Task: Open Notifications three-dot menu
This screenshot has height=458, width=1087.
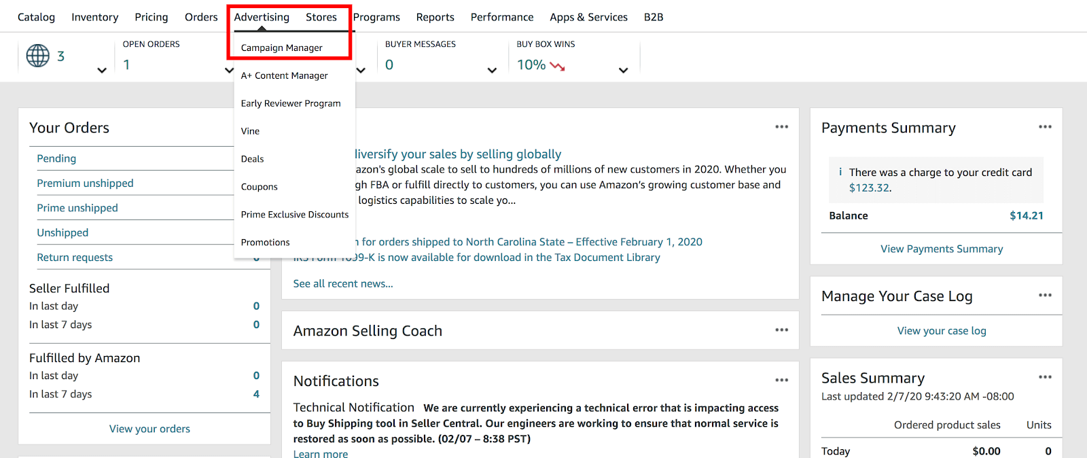Action: coord(782,380)
